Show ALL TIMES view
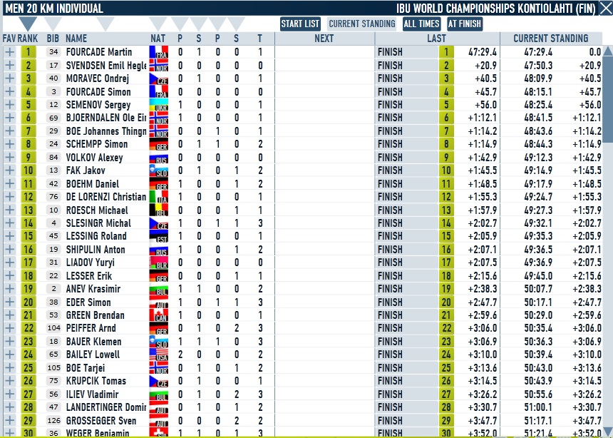Viewport: 613px width, 438px height. [x=421, y=24]
